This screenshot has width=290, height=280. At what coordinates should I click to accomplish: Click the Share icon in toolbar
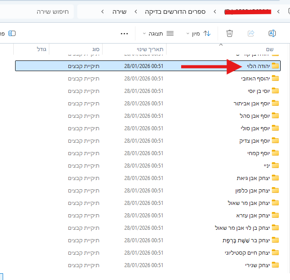click(x=251, y=33)
